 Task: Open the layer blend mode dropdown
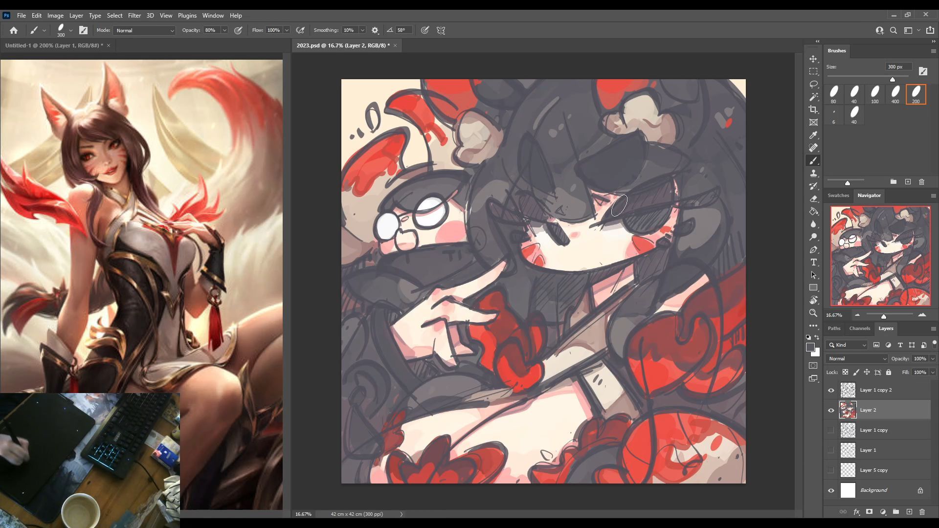click(x=857, y=359)
